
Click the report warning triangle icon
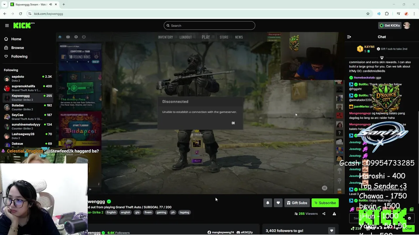[x=334, y=214]
